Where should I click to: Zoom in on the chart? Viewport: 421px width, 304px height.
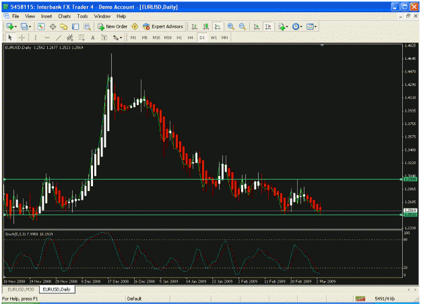(x=230, y=26)
